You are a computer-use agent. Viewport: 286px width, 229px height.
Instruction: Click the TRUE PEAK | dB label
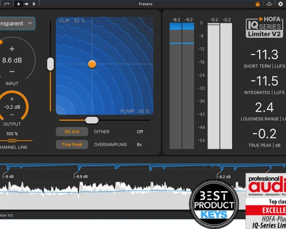[x=264, y=145]
